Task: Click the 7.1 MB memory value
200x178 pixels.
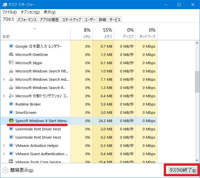Action: (x=106, y=79)
